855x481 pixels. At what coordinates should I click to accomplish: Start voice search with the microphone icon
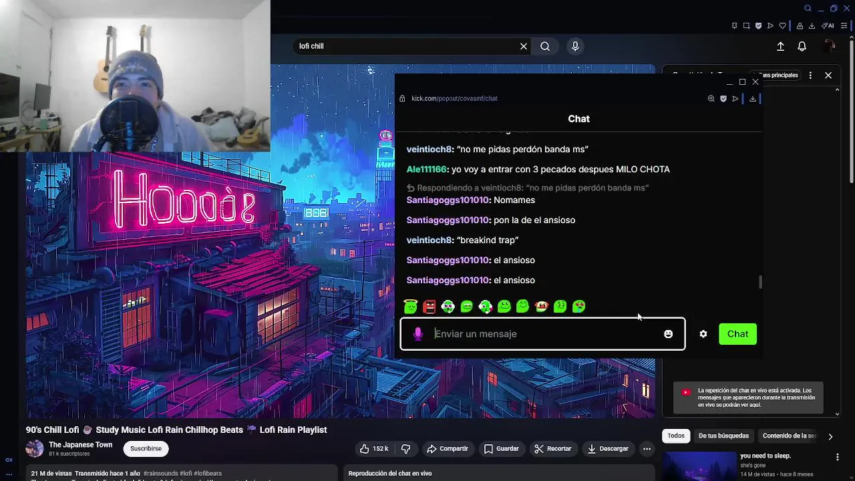coord(575,46)
